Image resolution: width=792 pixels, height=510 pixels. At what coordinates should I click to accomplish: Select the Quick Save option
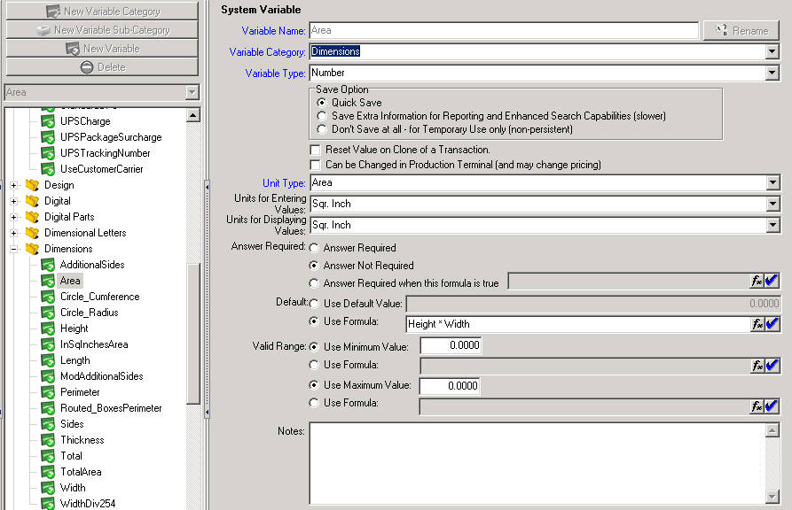click(322, 103)
